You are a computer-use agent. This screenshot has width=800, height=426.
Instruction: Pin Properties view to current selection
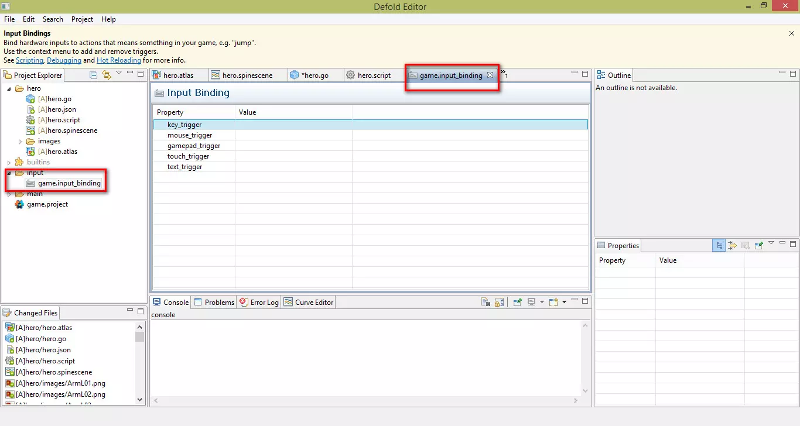pos(758,246)
